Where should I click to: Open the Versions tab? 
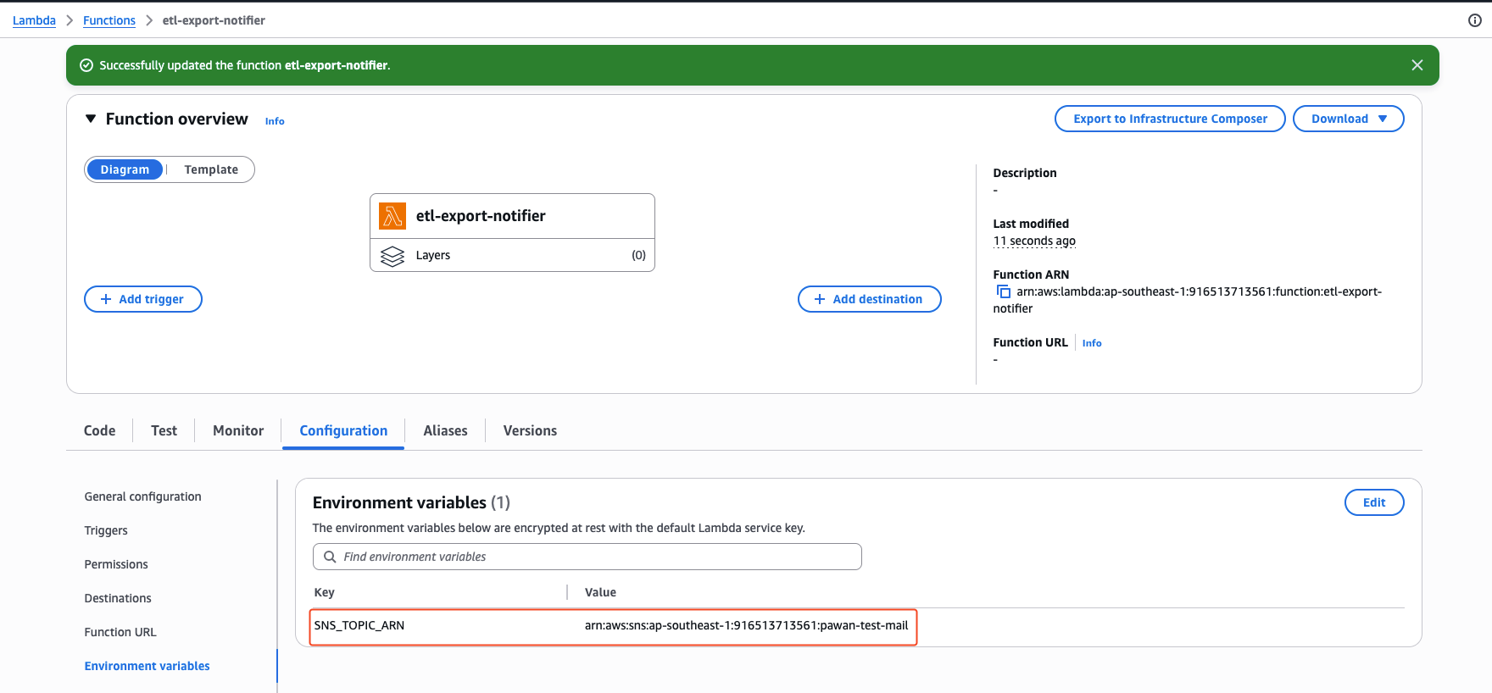click(530, 430)
